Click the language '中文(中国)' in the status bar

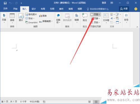coord(34,102)
